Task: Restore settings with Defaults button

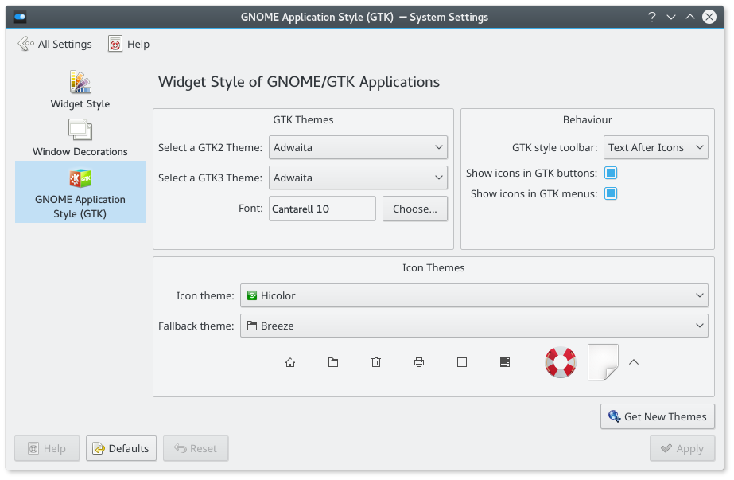Action: point(121,449)
